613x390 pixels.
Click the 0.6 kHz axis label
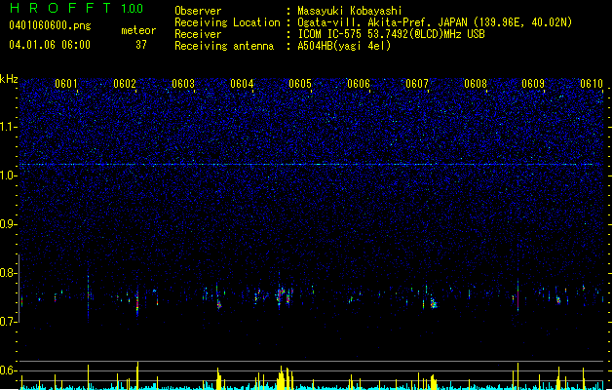coord(8,370)
